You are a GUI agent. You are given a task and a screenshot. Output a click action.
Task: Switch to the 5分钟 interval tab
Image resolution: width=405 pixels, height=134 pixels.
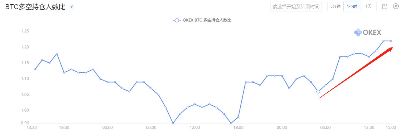(335, 6)
